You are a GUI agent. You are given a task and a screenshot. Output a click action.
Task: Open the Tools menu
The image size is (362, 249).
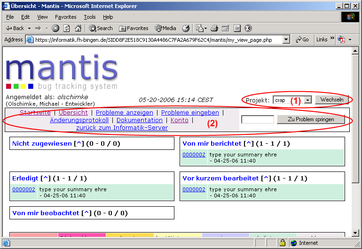point(90,17)
